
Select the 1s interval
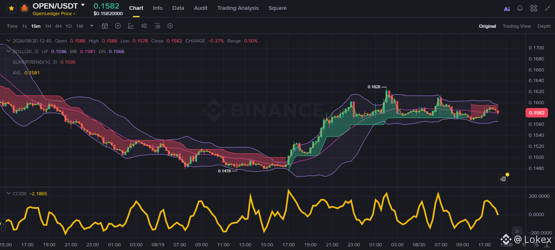tap(24, 26)
